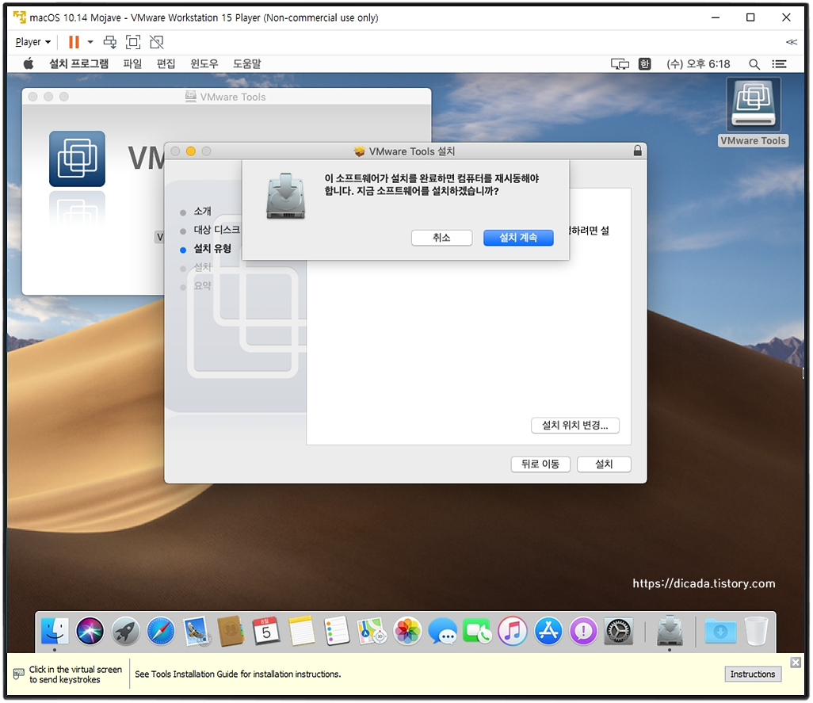
Task: Open Feedback Assistant from the Dock
Action: (x=583, y=631)
